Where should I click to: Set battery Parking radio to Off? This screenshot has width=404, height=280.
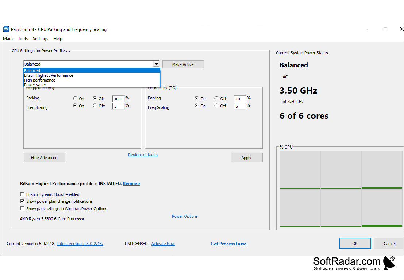[216, 98]
